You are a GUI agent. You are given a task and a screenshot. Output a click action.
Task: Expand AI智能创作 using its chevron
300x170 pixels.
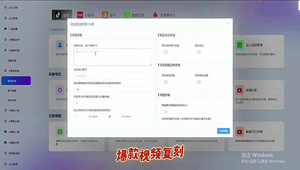pyautogui.click(x=27, y=40)
